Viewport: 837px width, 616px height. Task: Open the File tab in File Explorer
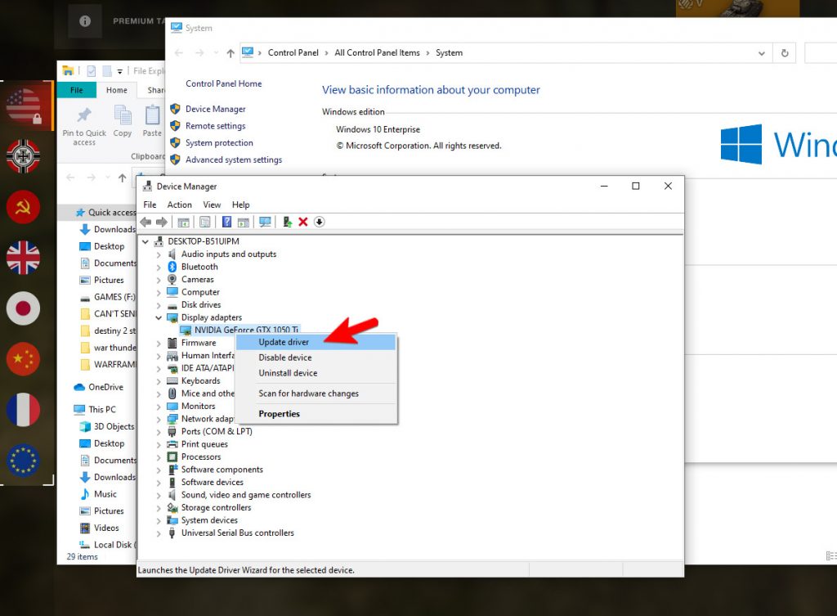click(76, 90)
